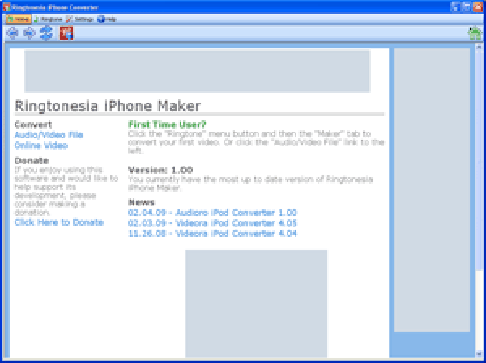Click the Ringtonesia iPhone Maker heading
Screen dimensions: 486x363
coord(108,106)
